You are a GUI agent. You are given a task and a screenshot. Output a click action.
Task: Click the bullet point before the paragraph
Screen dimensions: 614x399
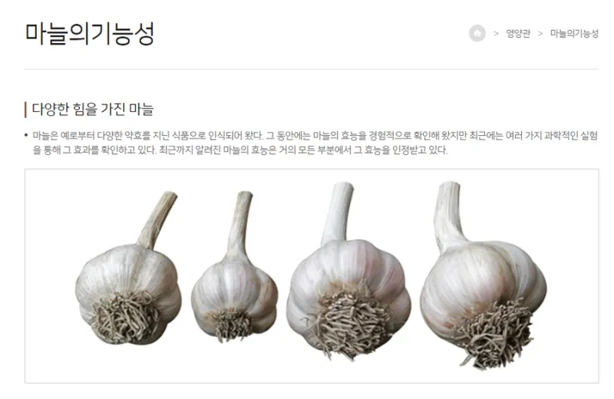[x=26, y=136]
